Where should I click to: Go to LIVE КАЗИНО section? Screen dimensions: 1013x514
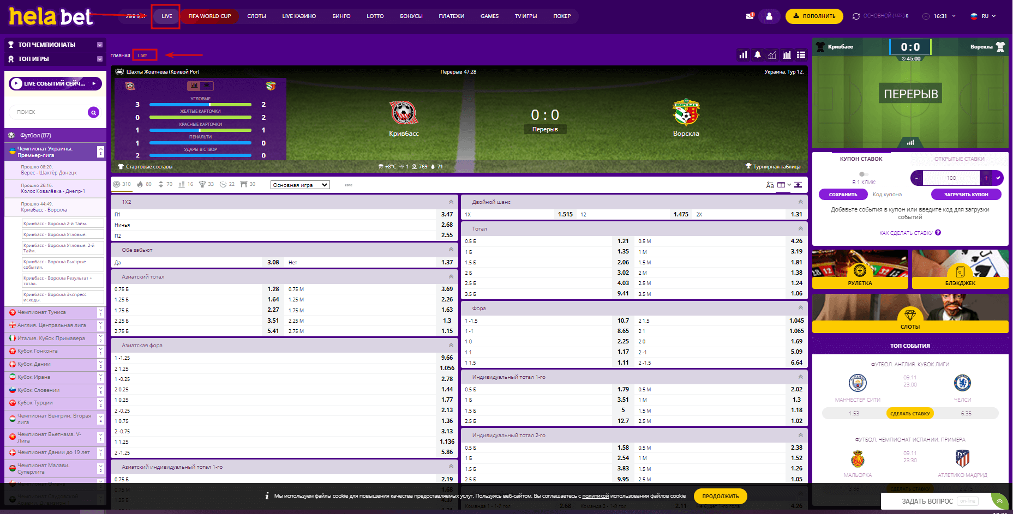pyautogui.click(x=299, y=16)
